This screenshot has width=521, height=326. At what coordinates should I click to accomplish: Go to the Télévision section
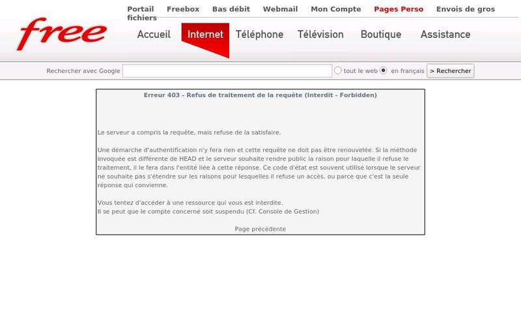[x=320, y=35]
